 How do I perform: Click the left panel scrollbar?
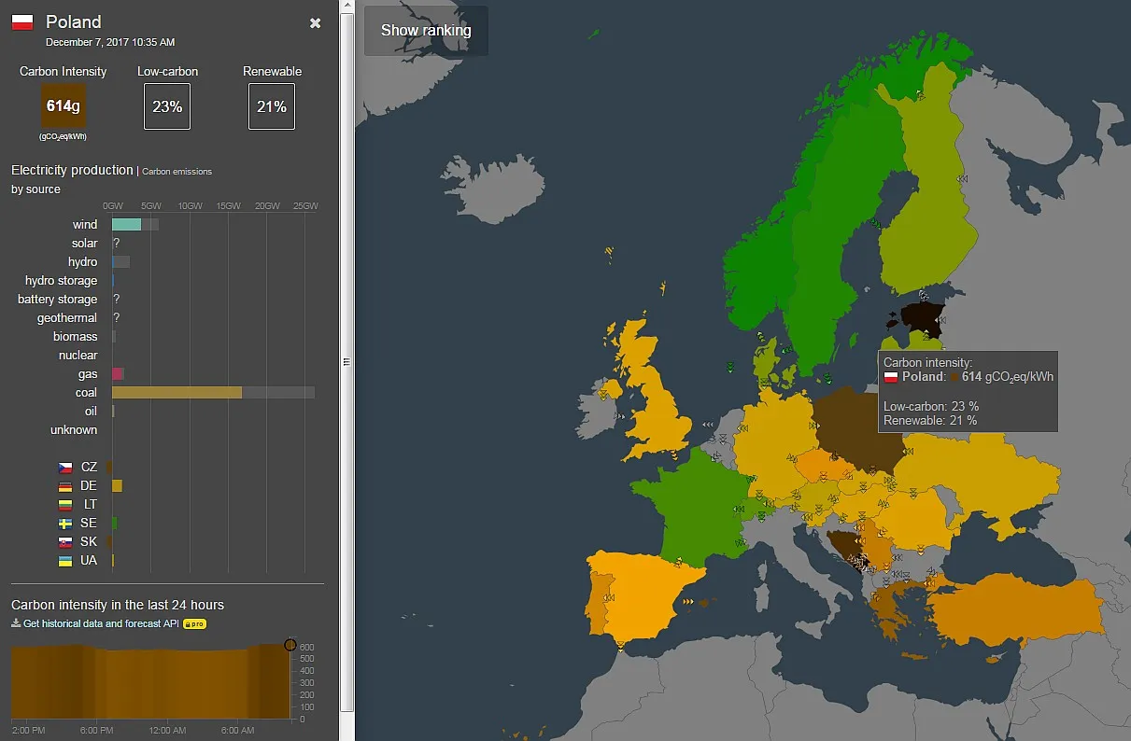[x=347, y=364]
